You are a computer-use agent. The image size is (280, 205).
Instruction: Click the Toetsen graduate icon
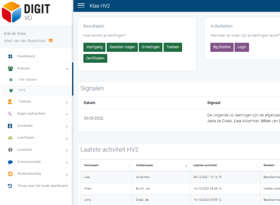[x=10, y=102]
